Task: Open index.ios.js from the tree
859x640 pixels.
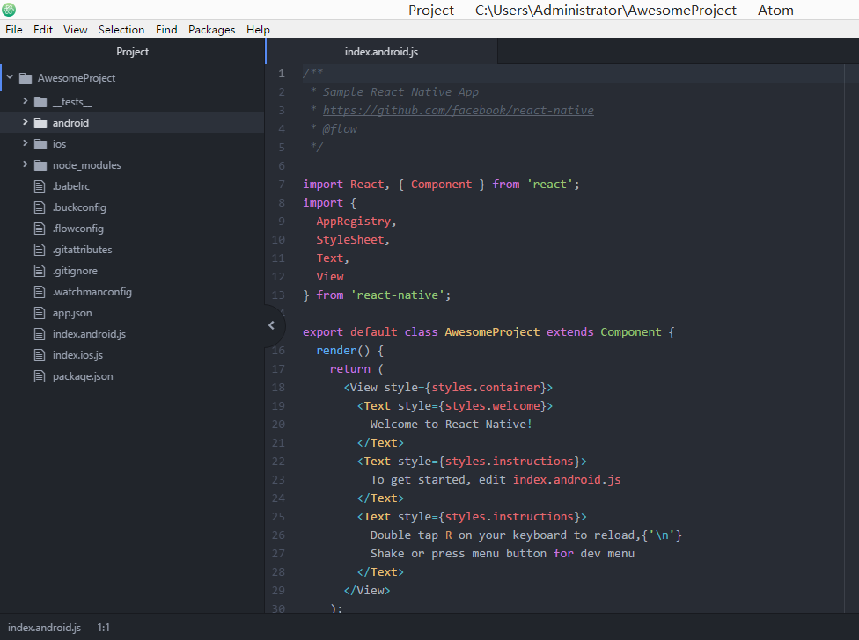Action: [x=77, y=355]
